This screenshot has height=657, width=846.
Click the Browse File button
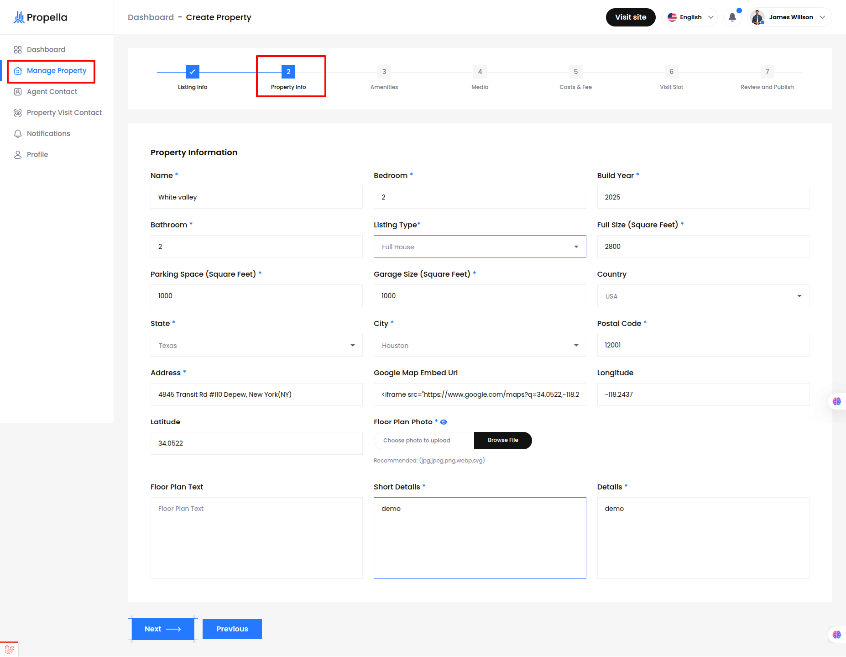pyautogui.click(x=503, y=441)
